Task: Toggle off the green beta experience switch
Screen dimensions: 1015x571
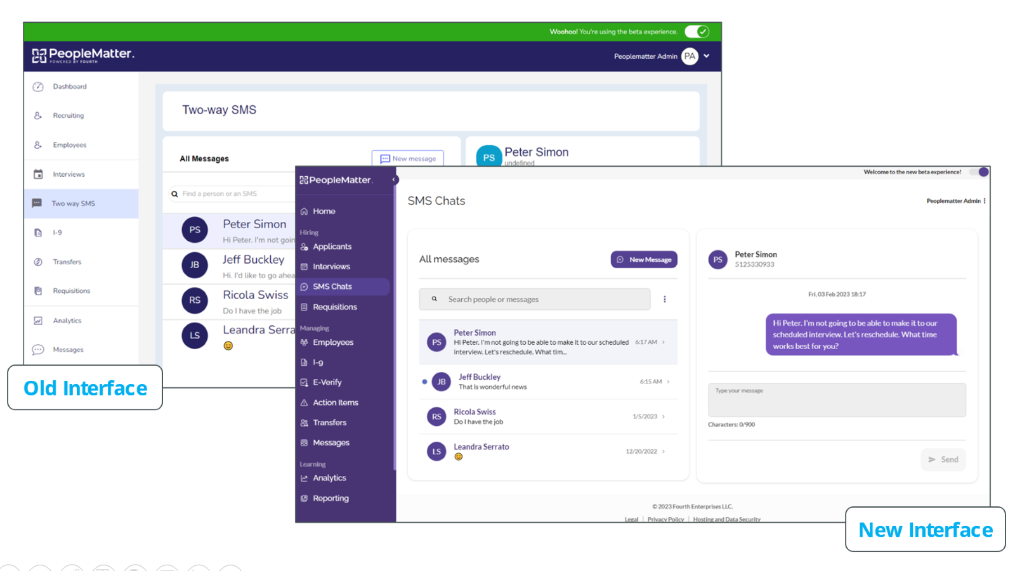Action: pyautogui.click(x=697, y=32)
